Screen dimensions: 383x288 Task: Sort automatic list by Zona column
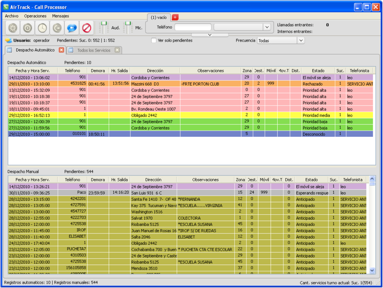point(247,71)
